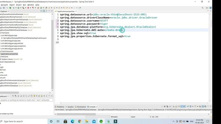This screenshot has width=221, height=124.
Task: Open the Boot Dashboard view menu
Action: (47, 96)
